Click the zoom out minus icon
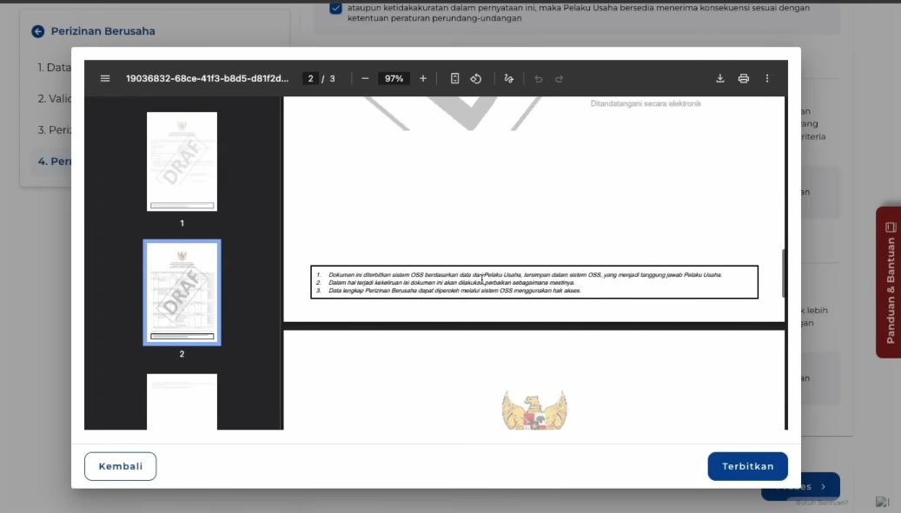The height and width of the screenshot is (513, 901). click(365, 78)
